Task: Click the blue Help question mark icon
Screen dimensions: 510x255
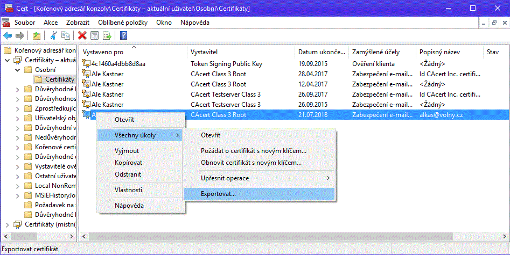Action: [x=123, y=35]
